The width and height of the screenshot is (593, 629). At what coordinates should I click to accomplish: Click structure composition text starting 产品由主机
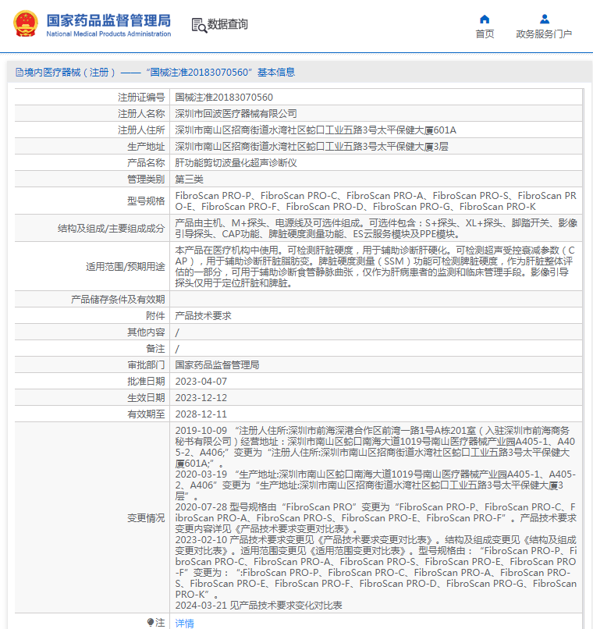click(x=375, y=228)
